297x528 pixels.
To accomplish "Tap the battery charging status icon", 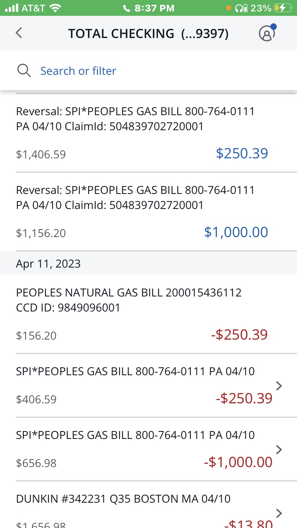I will click(x=284, y=8).
